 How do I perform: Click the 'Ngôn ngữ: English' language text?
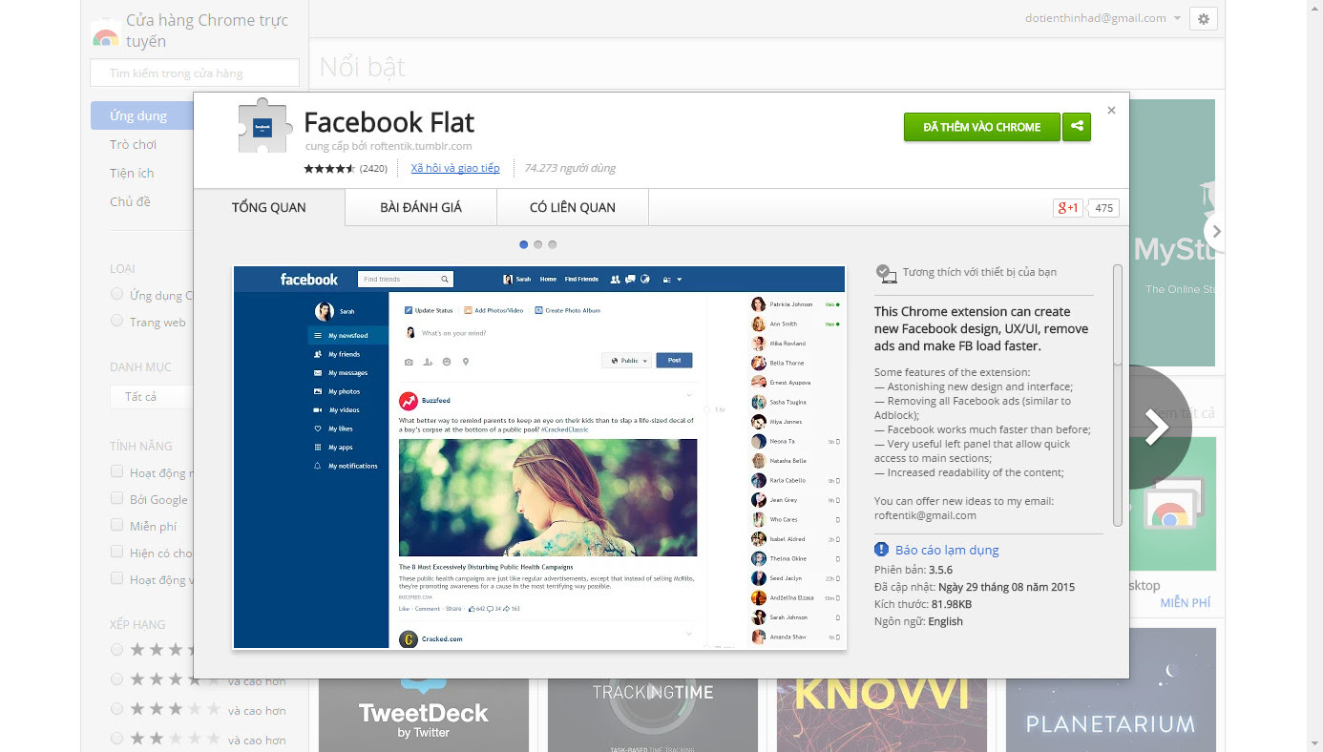(x=918, y=621)
